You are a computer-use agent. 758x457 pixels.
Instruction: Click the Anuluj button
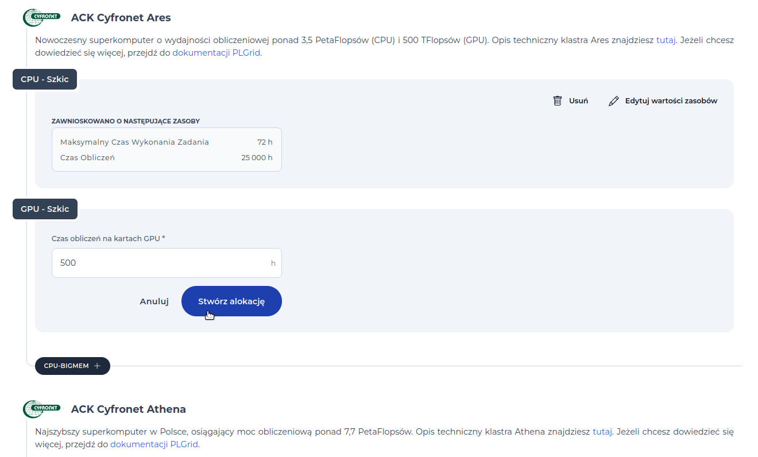[154, 301]
